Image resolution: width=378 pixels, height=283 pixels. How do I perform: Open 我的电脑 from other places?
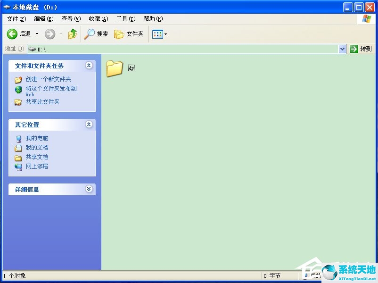coord(37,138)
